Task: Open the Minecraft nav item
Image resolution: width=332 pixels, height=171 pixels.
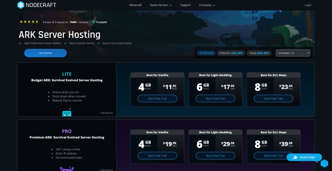Action: pyautogui.click(x=136, y=5)
